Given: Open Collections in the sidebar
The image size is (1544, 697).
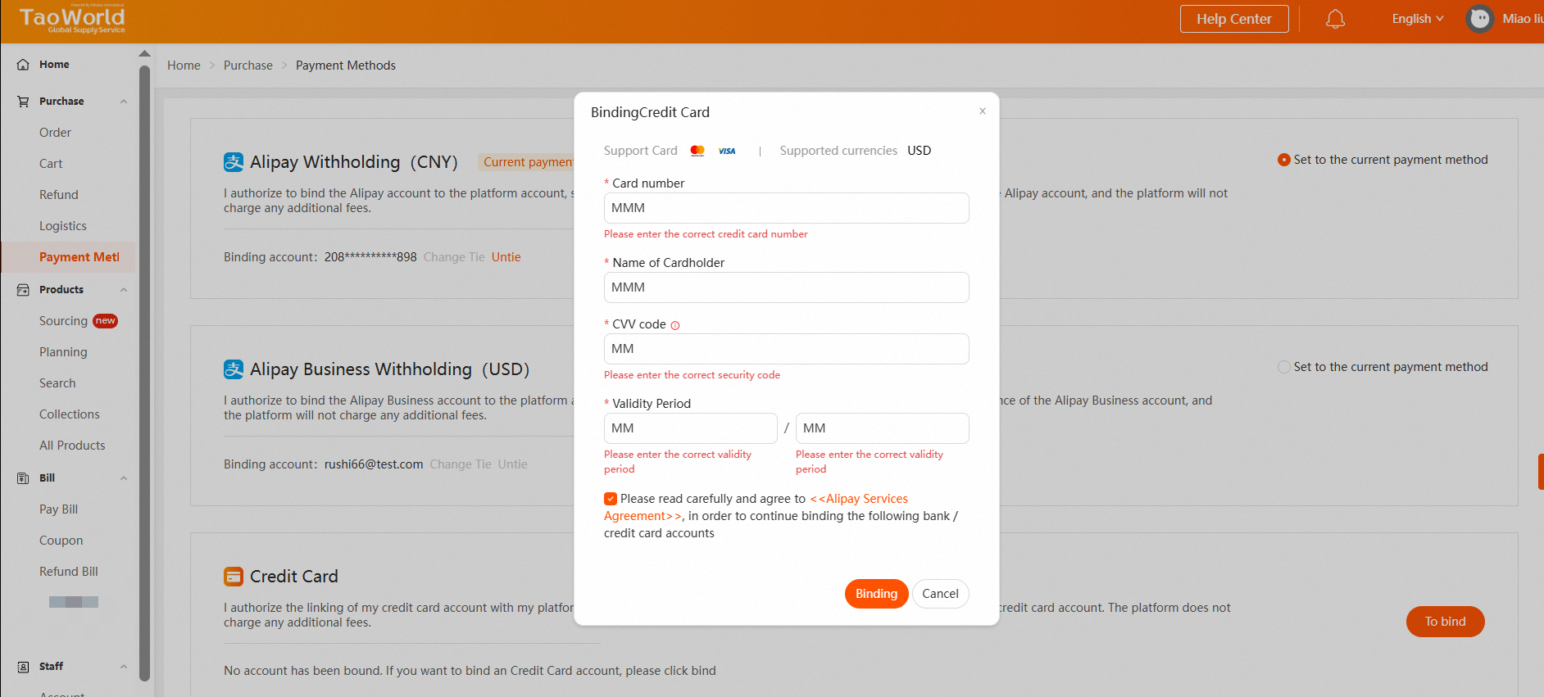Looking at the screenshot, I should pyautogui.click(x=70, y=414).
